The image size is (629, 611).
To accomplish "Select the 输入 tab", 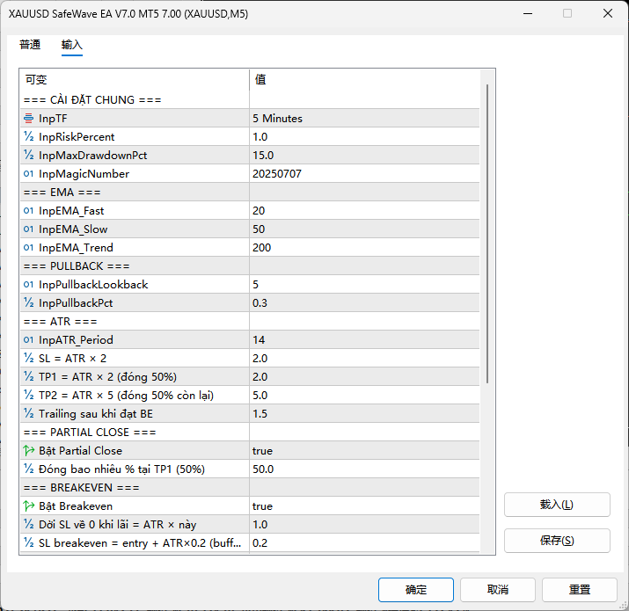I will 72,45.
